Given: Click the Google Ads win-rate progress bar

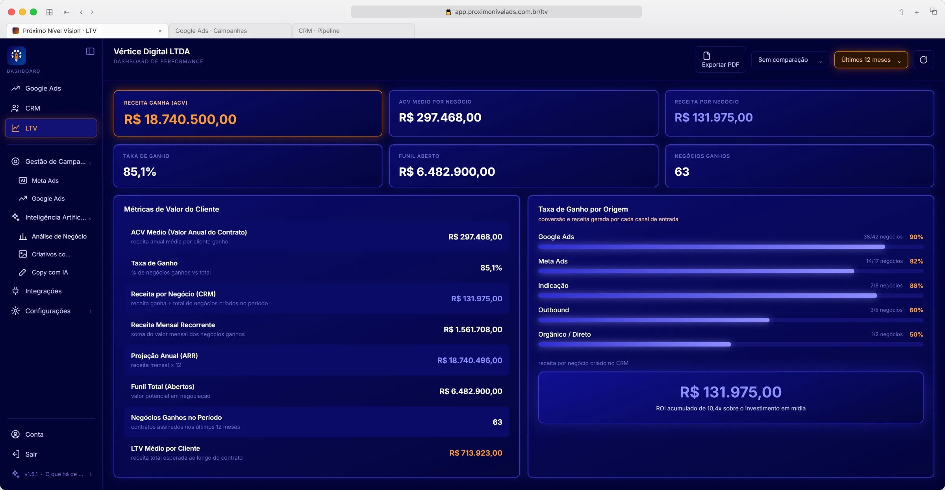Looking at the screenshot, I should 730,247.
